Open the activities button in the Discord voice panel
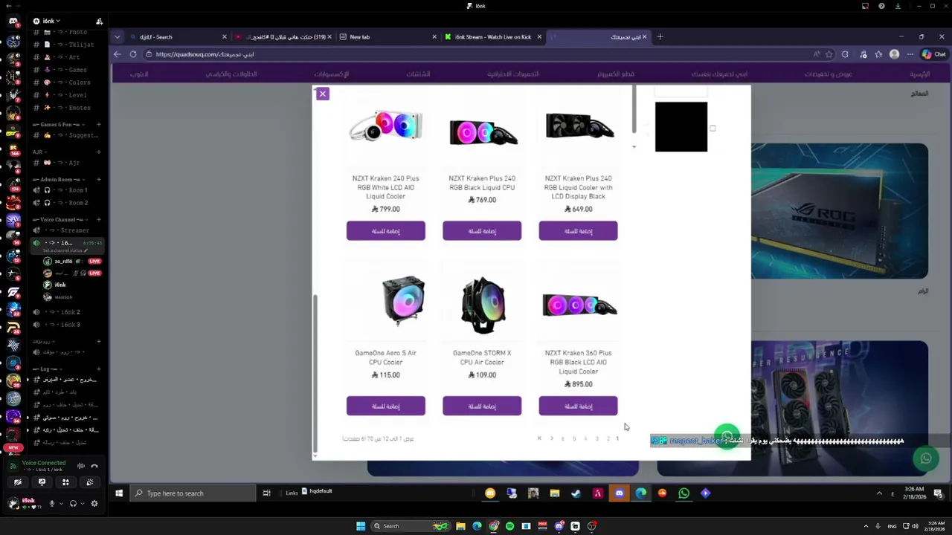 tap(65, 482)
